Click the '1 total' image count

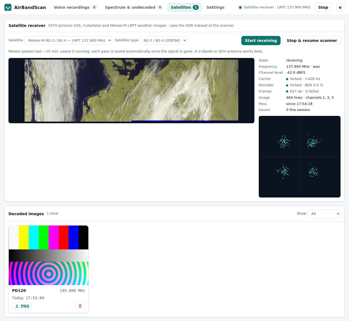pyautogui.click(x=52, y=214)
